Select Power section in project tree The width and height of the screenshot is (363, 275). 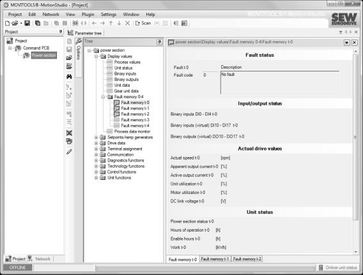[x=44, y=56]
